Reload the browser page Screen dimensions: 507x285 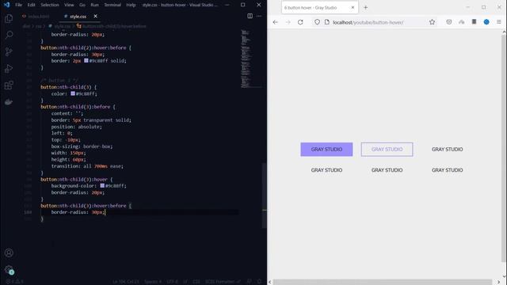(300, 22)
